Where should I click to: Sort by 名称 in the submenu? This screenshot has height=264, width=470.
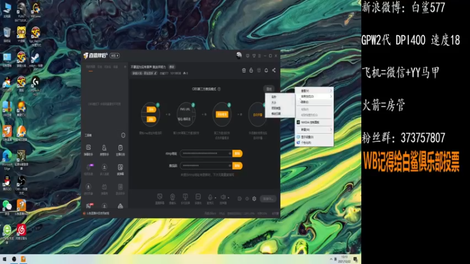pos(280,97)
